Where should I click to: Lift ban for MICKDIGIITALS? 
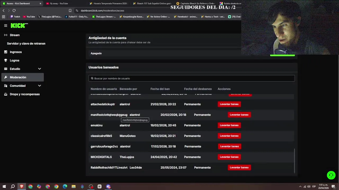tap(229, 157)
